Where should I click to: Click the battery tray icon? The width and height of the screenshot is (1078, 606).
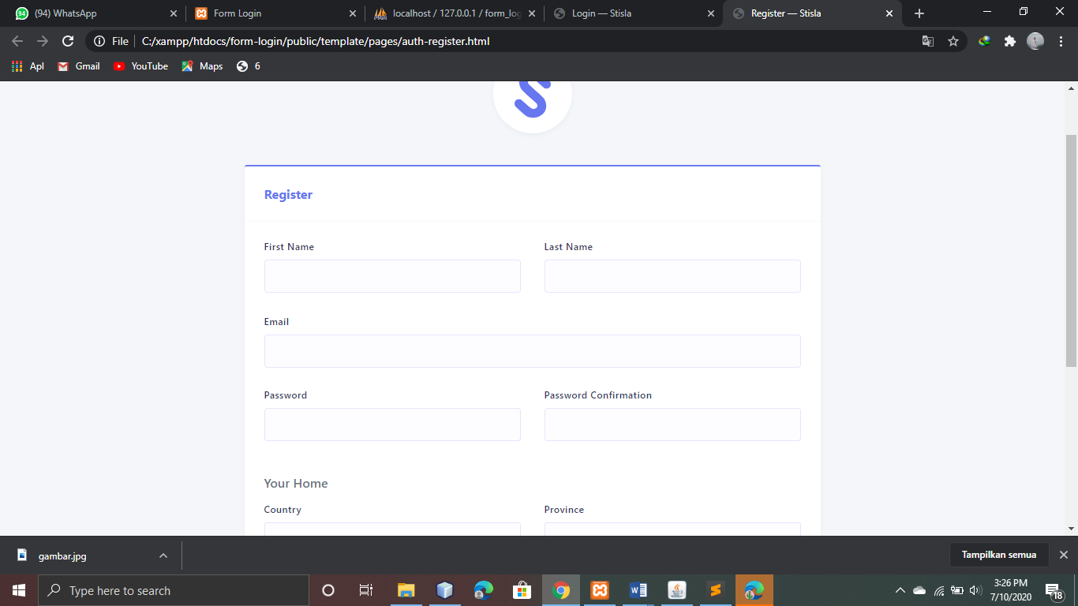pyautogui.click(x=957, y=590)
